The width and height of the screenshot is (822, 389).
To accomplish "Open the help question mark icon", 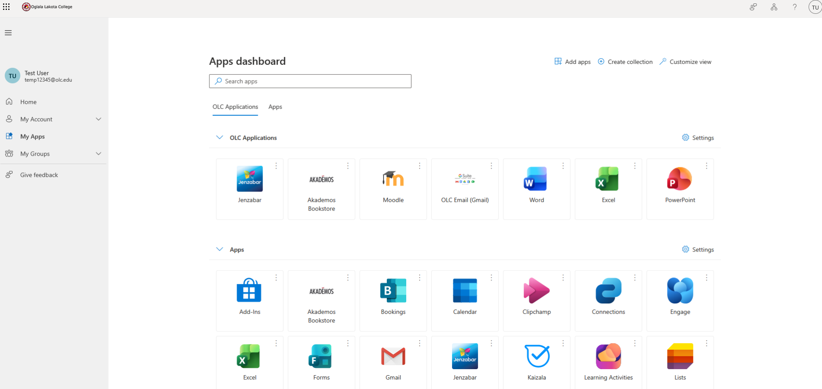I will 795,7.
